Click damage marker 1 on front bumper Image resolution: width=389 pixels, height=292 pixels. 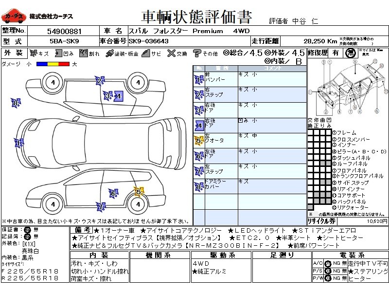(18, 143)
